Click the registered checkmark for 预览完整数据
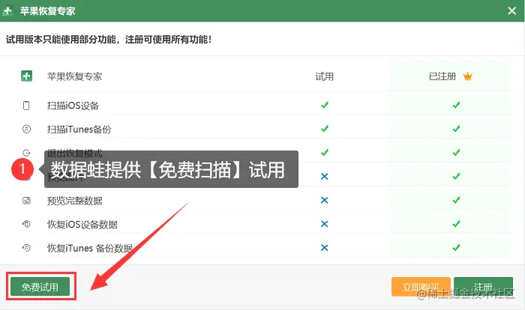Screen dimensions: 525x310 [x=456, y=200]
